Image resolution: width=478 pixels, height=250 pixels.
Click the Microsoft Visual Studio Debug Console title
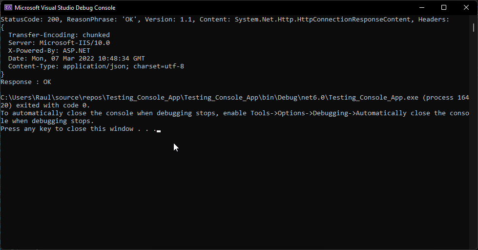(x=65, y=8)
